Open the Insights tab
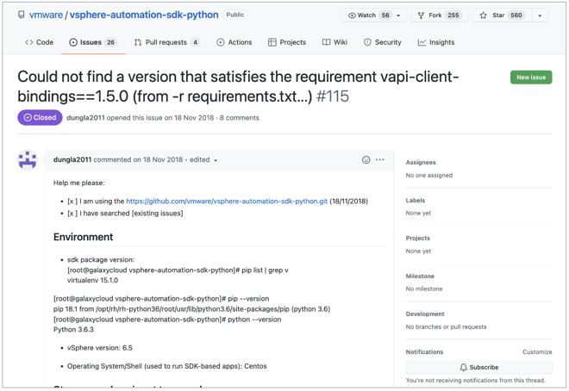 (436, 42)
